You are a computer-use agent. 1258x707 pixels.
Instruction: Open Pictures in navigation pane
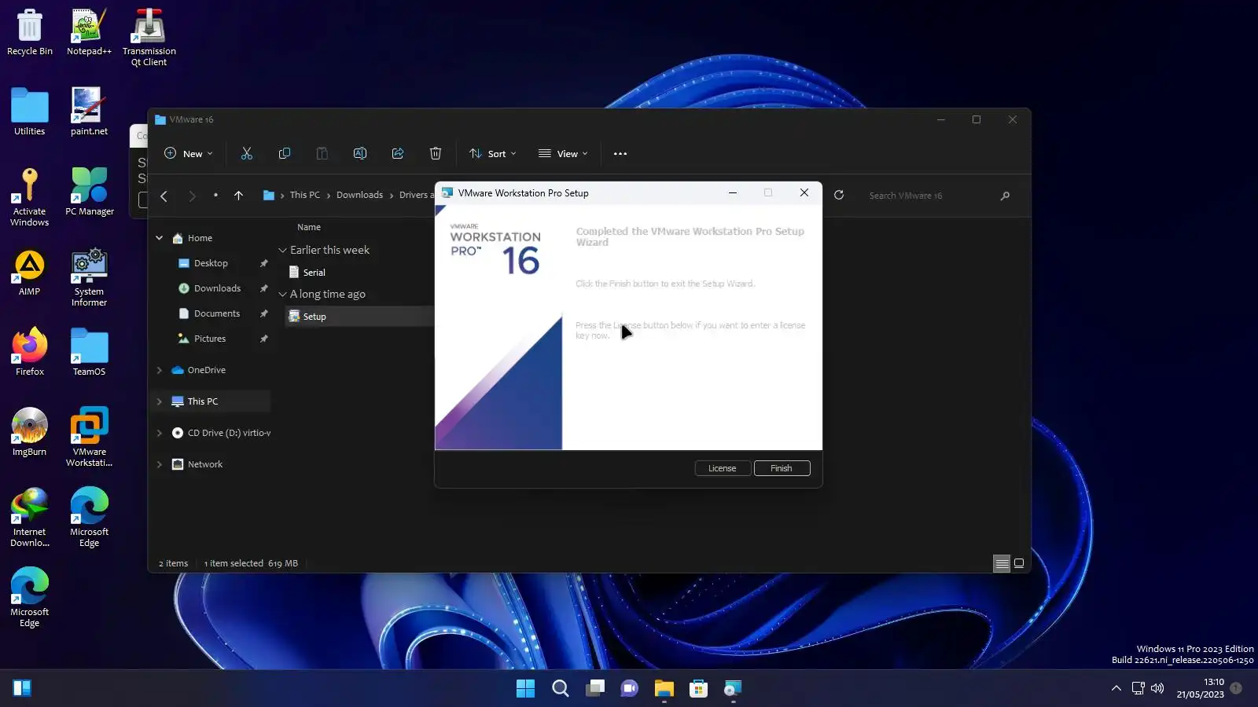[x=210, y=339]
